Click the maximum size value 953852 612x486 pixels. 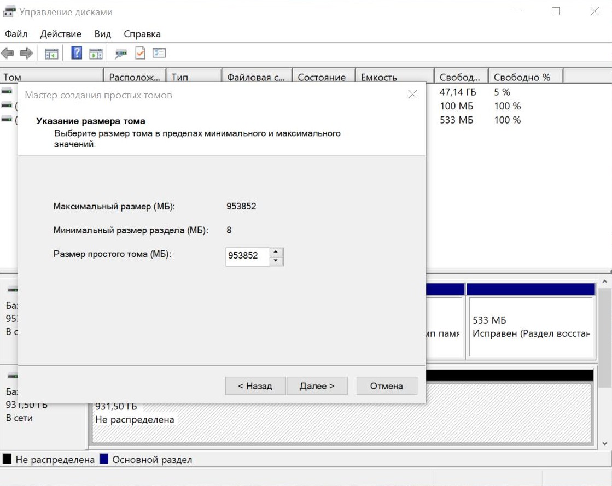coord(241,206)
